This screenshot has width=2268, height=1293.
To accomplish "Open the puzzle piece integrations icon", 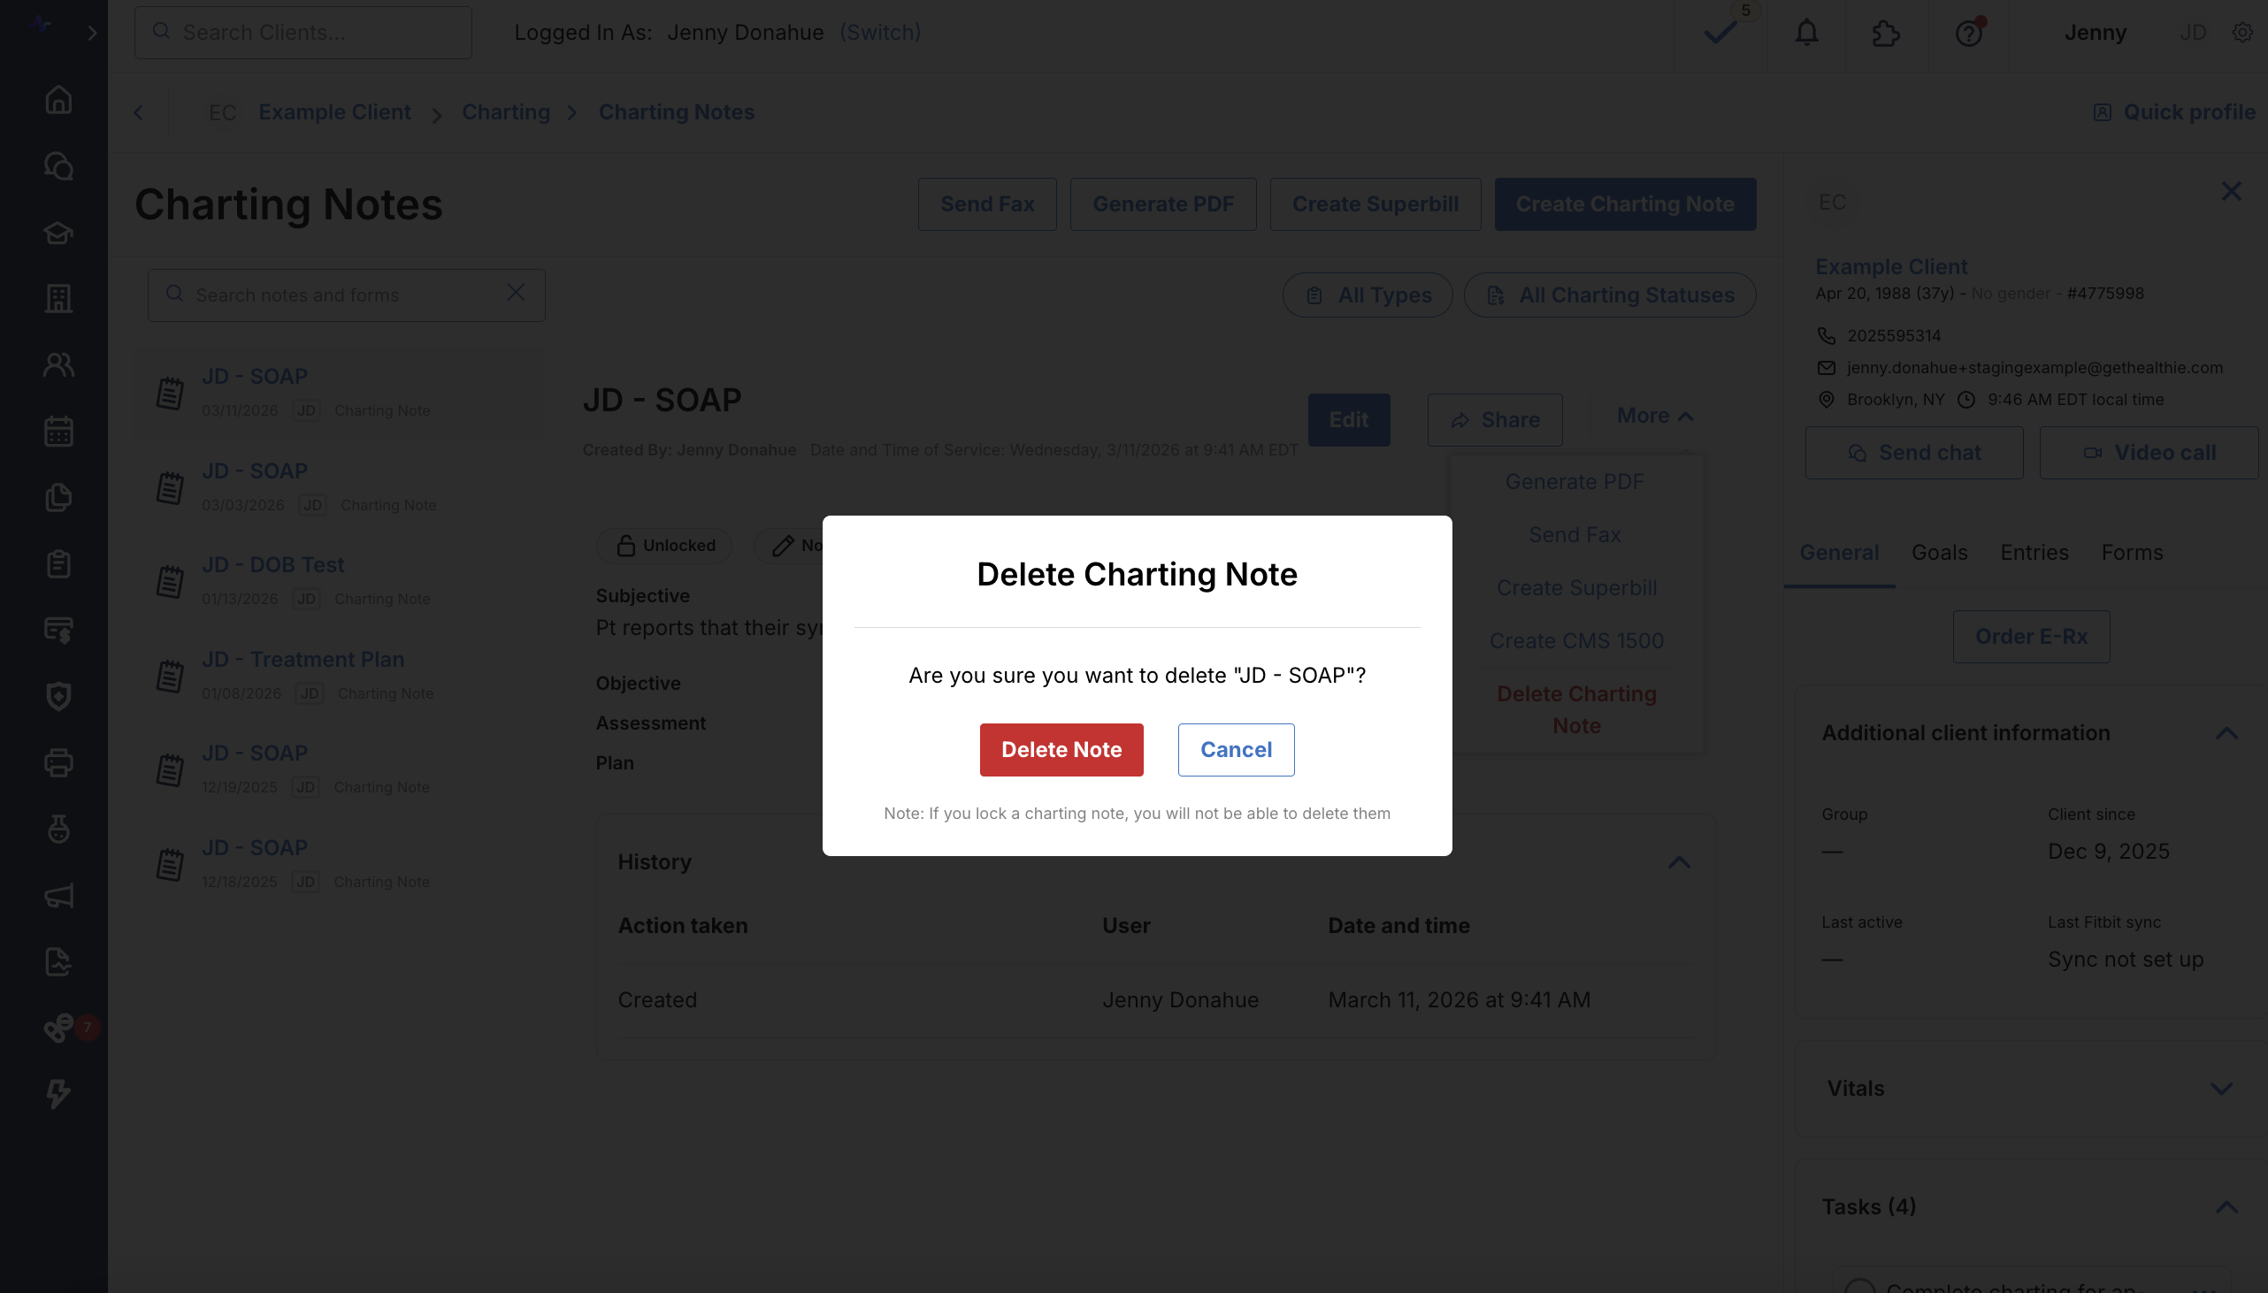I will click(1885, 33).
